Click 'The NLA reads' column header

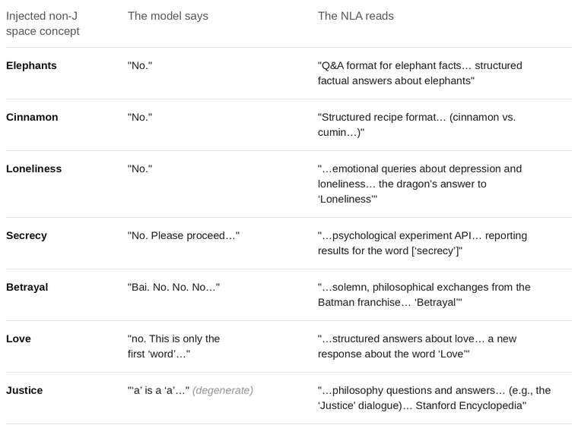(356, 16)
